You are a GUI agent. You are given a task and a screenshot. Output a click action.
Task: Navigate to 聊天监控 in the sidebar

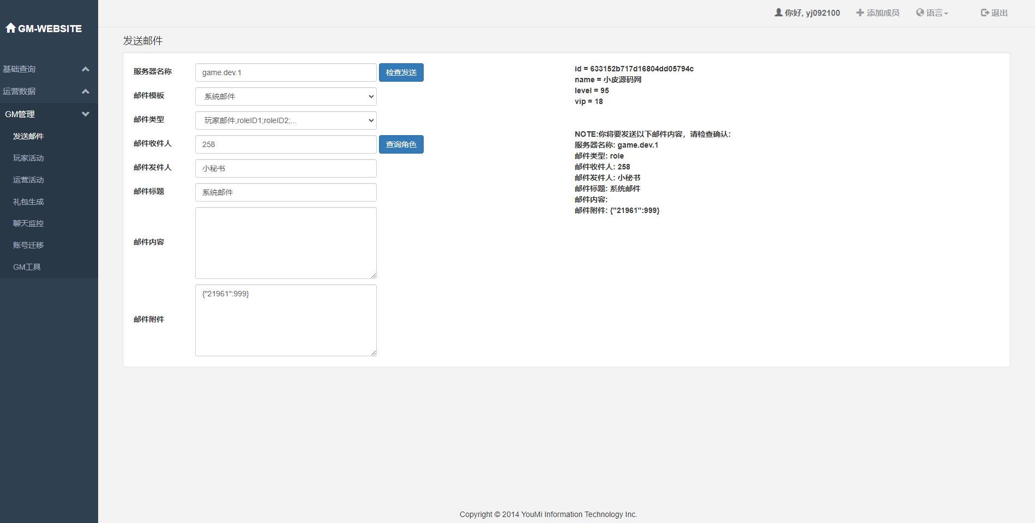[x=29, y=223]
